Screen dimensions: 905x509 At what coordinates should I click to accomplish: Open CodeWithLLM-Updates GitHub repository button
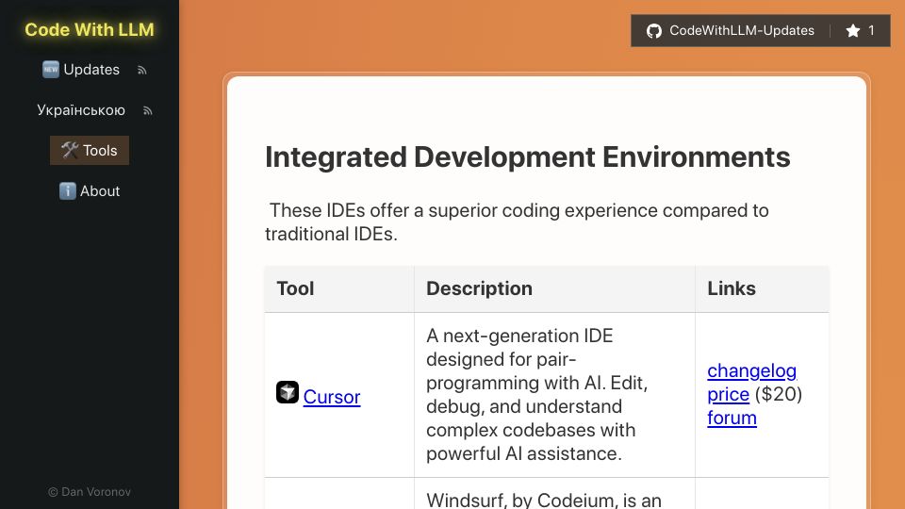761,30
